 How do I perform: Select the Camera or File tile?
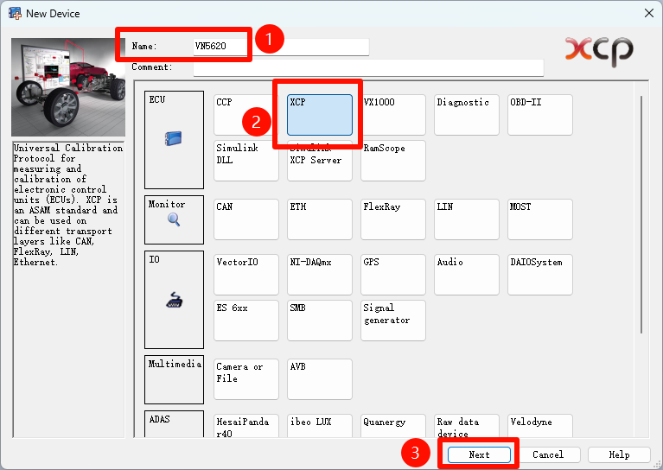[246, 379]
